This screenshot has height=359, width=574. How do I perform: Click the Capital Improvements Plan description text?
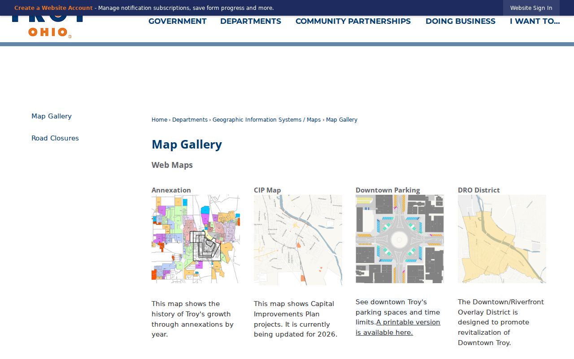(296, 319)
